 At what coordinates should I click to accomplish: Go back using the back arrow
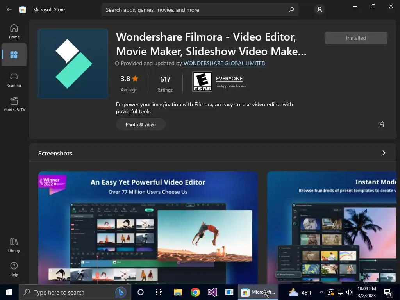click(9, 10)
